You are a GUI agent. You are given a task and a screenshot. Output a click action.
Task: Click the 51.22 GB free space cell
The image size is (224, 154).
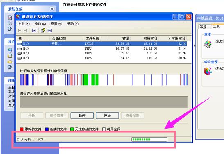coord(150,49)
